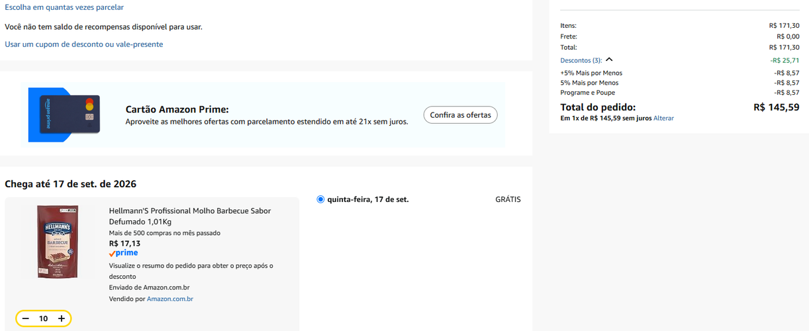Image resolution: width=809 pixels, height=331 pixels.
Task: Click 'Cartão Amazon Prime:' heading
Action: [x=177, y=110]
